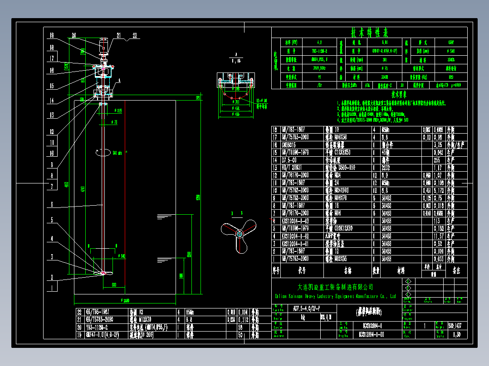Select company name '大连凯旋重工装备制造有限公司'
The width and height of the screenshot is (489, 366).
[x=335, y=287]
